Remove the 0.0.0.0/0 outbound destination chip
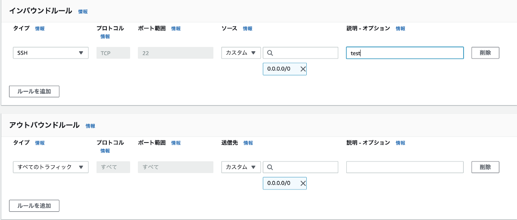Image resolution: width=517 pixels, height=220 pixels. click(x=302, y=183)
